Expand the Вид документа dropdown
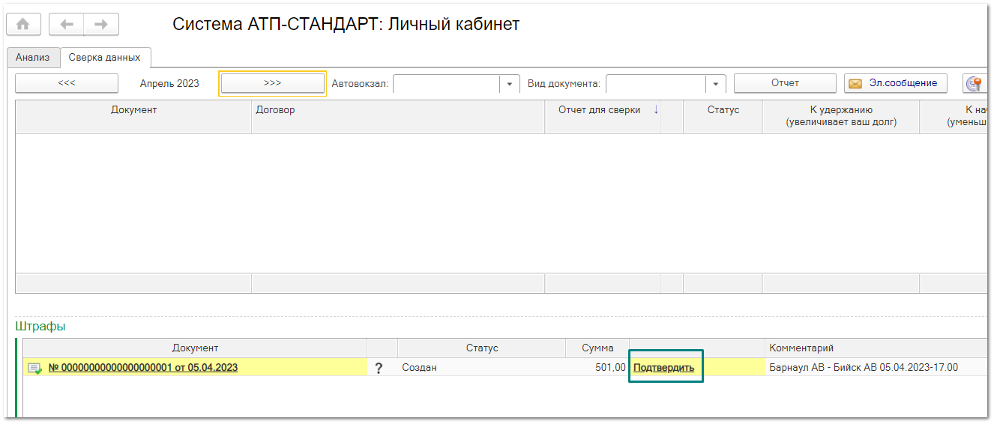The width and height of the screenshot is (994, 424). (x=717, y=84)
